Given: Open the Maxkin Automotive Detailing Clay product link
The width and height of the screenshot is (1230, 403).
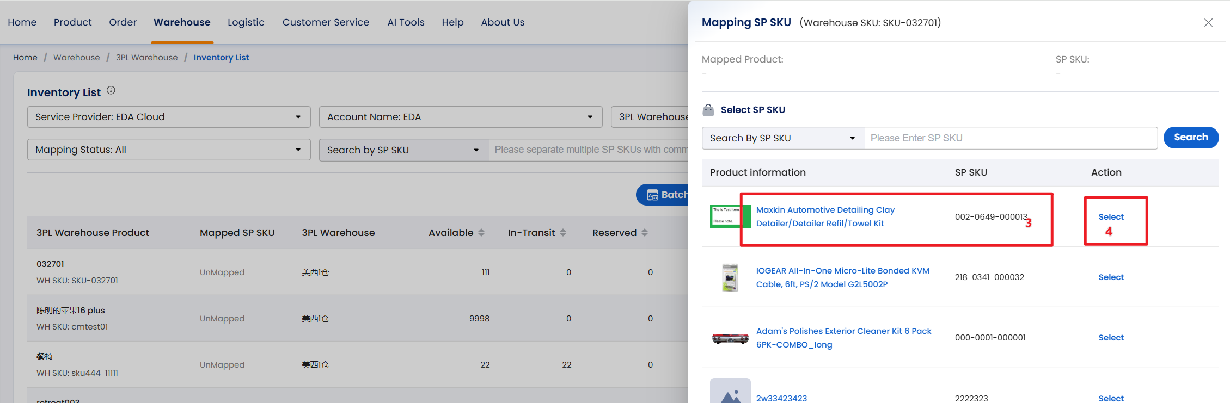Looking at the screenshot, I should (x=825, y=216).
